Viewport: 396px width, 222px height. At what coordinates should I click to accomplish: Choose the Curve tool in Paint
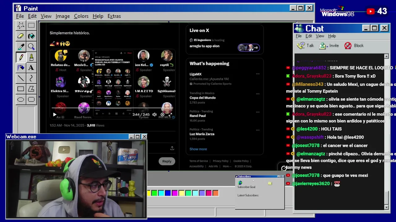(31, 78)
